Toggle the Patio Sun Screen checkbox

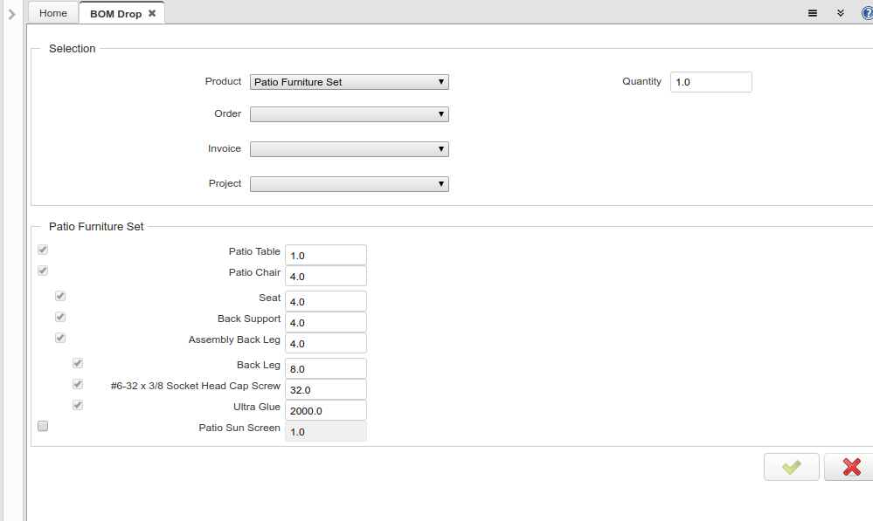(x=43, y=427)
